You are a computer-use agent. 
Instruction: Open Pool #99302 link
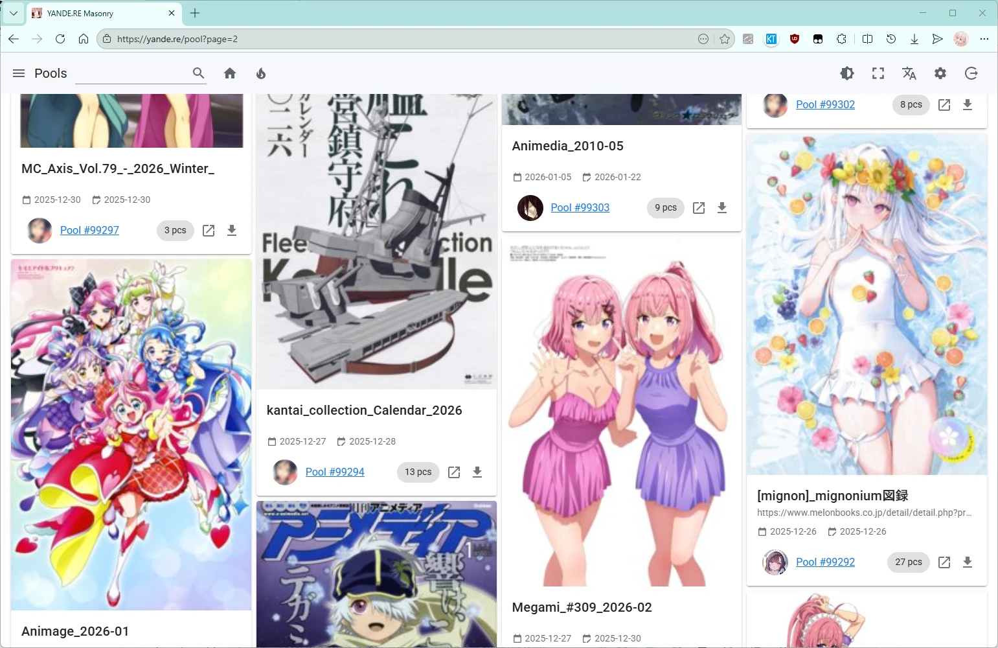(825, 104)
